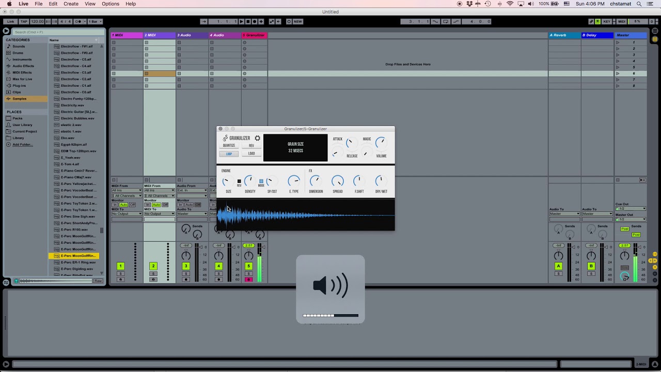Viewport: 661px width, 372px height.
Task: Open the track 1 MIDI From All Ins dropdown
Action: pyautogui.click(x=127, y=191)
